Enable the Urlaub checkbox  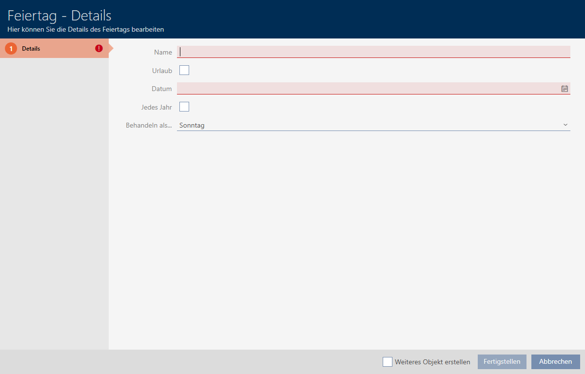(184, 70)
